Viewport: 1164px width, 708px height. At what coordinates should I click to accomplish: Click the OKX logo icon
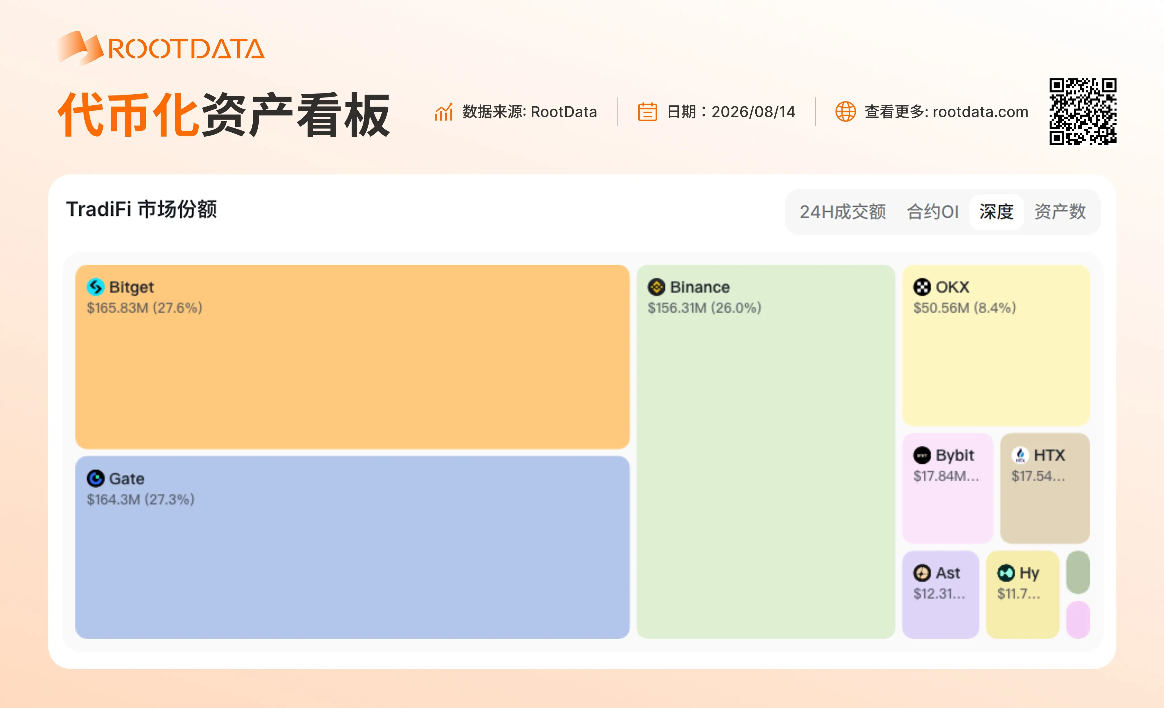tap(922, 287)
